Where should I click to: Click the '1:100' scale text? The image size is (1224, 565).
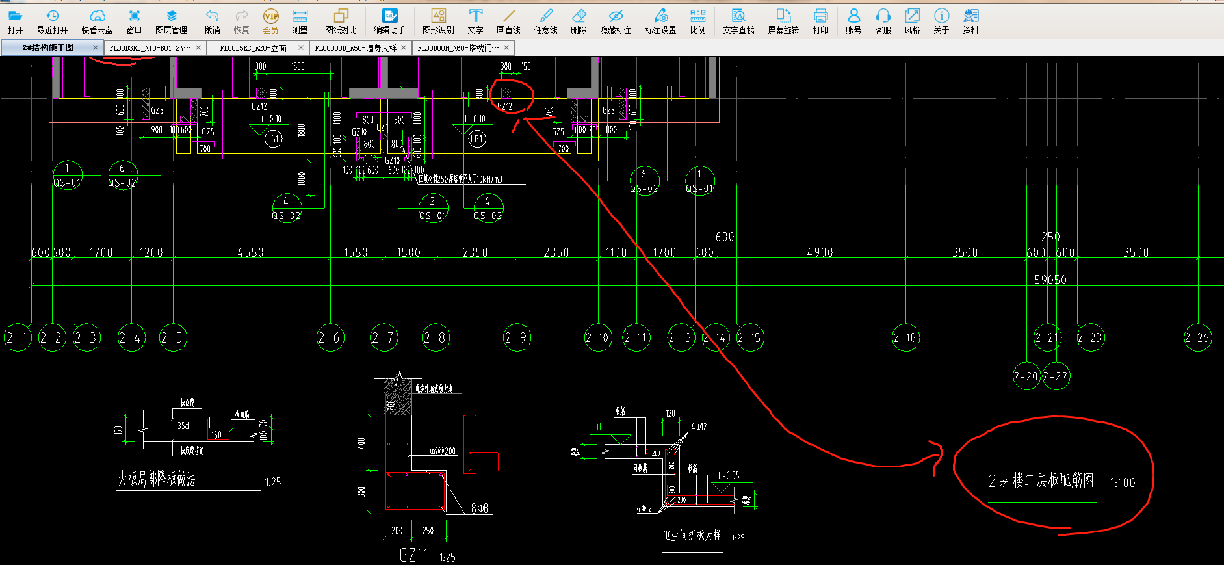coord(1123,483)
